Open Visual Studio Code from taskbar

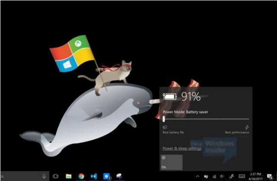pos(93,176)
